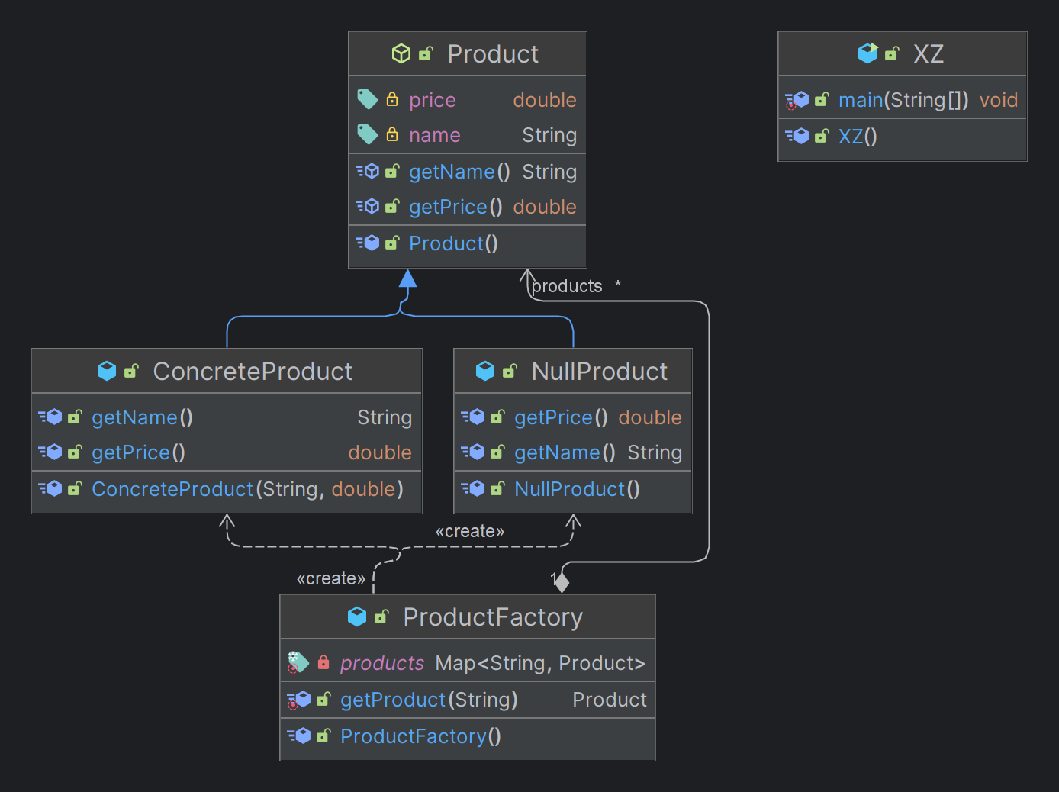Viewport: 1059px width, 792px height.
Task: Select the Product class title
Action: pos(493,53)
